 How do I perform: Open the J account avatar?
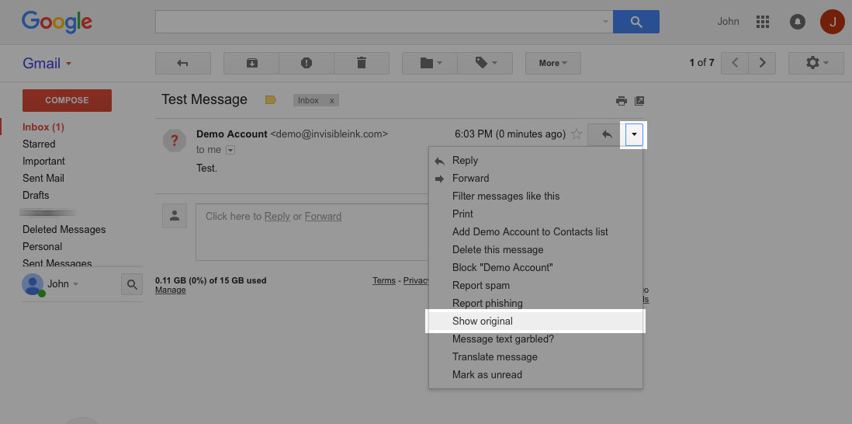point(832,22)
